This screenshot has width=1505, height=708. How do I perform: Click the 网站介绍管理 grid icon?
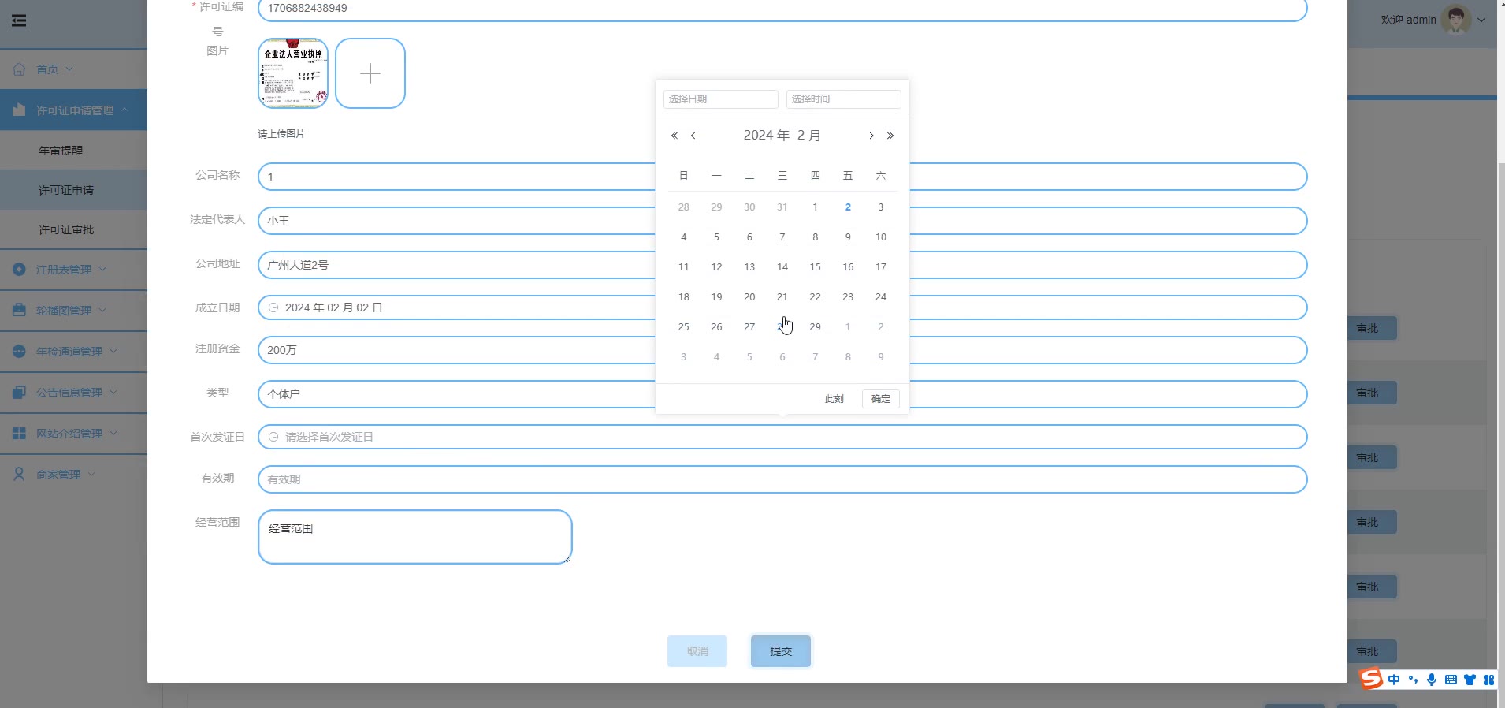20,434
